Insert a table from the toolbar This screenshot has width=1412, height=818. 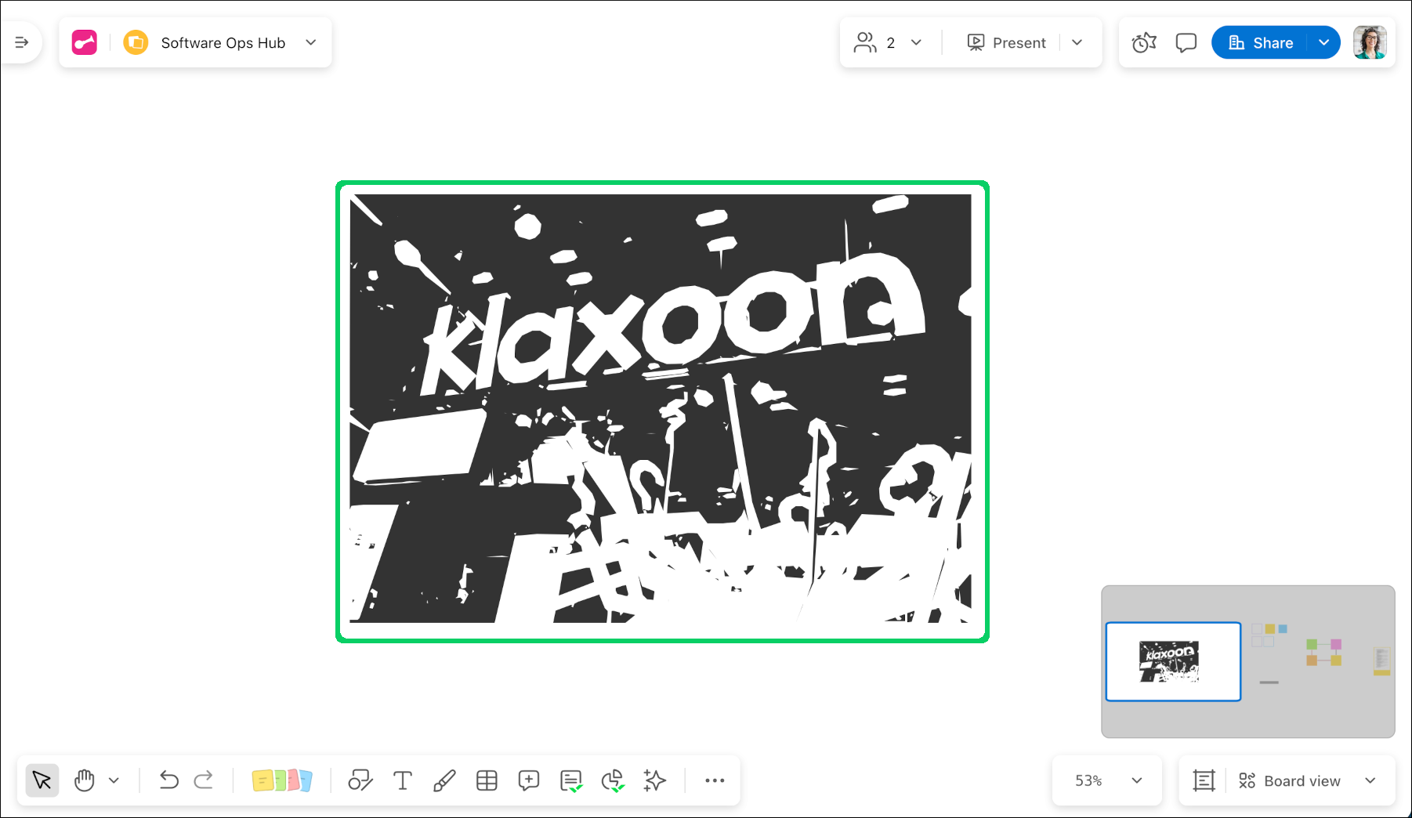click(487, 780)
